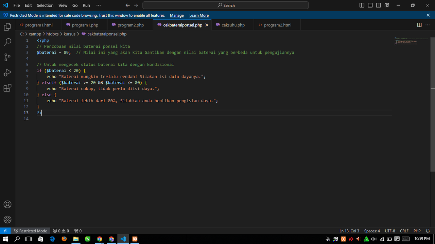The image size is (435, 244).
Task: Open the Selection menu
Action: (x=45, y=5)
